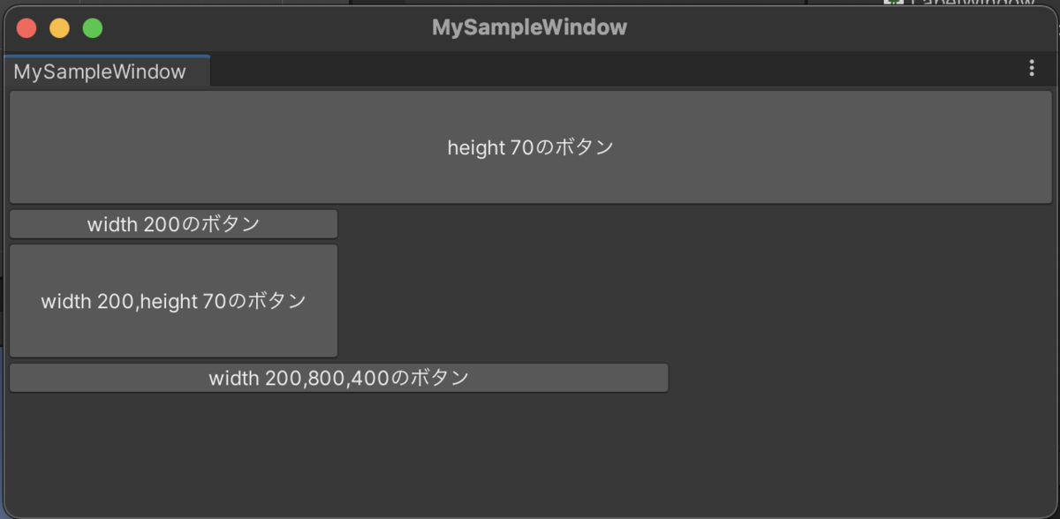Click the empty panel area below the buttons
Viewport: 1060px width, 519px height.
[530, 455]
